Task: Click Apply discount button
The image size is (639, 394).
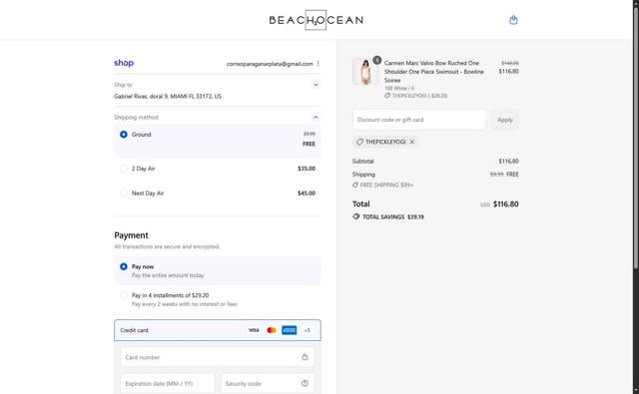Action: point(505,120)
